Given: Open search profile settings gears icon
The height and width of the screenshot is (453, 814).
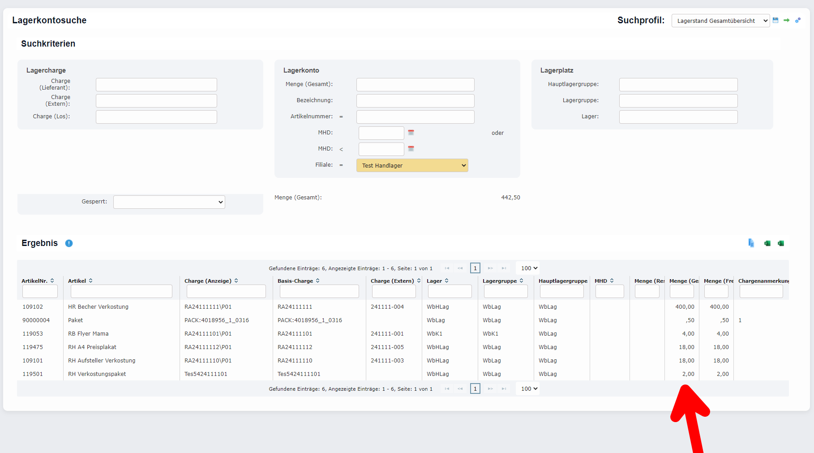Looking at the screenshot, I should pyautogui.click(x=798, y=20).
